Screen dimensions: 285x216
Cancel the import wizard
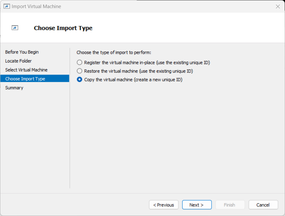point(263,205)
